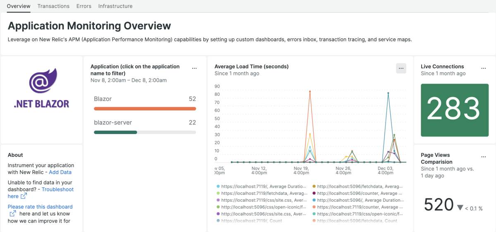Open the Average Load Time widget options menu

point(401,68)
